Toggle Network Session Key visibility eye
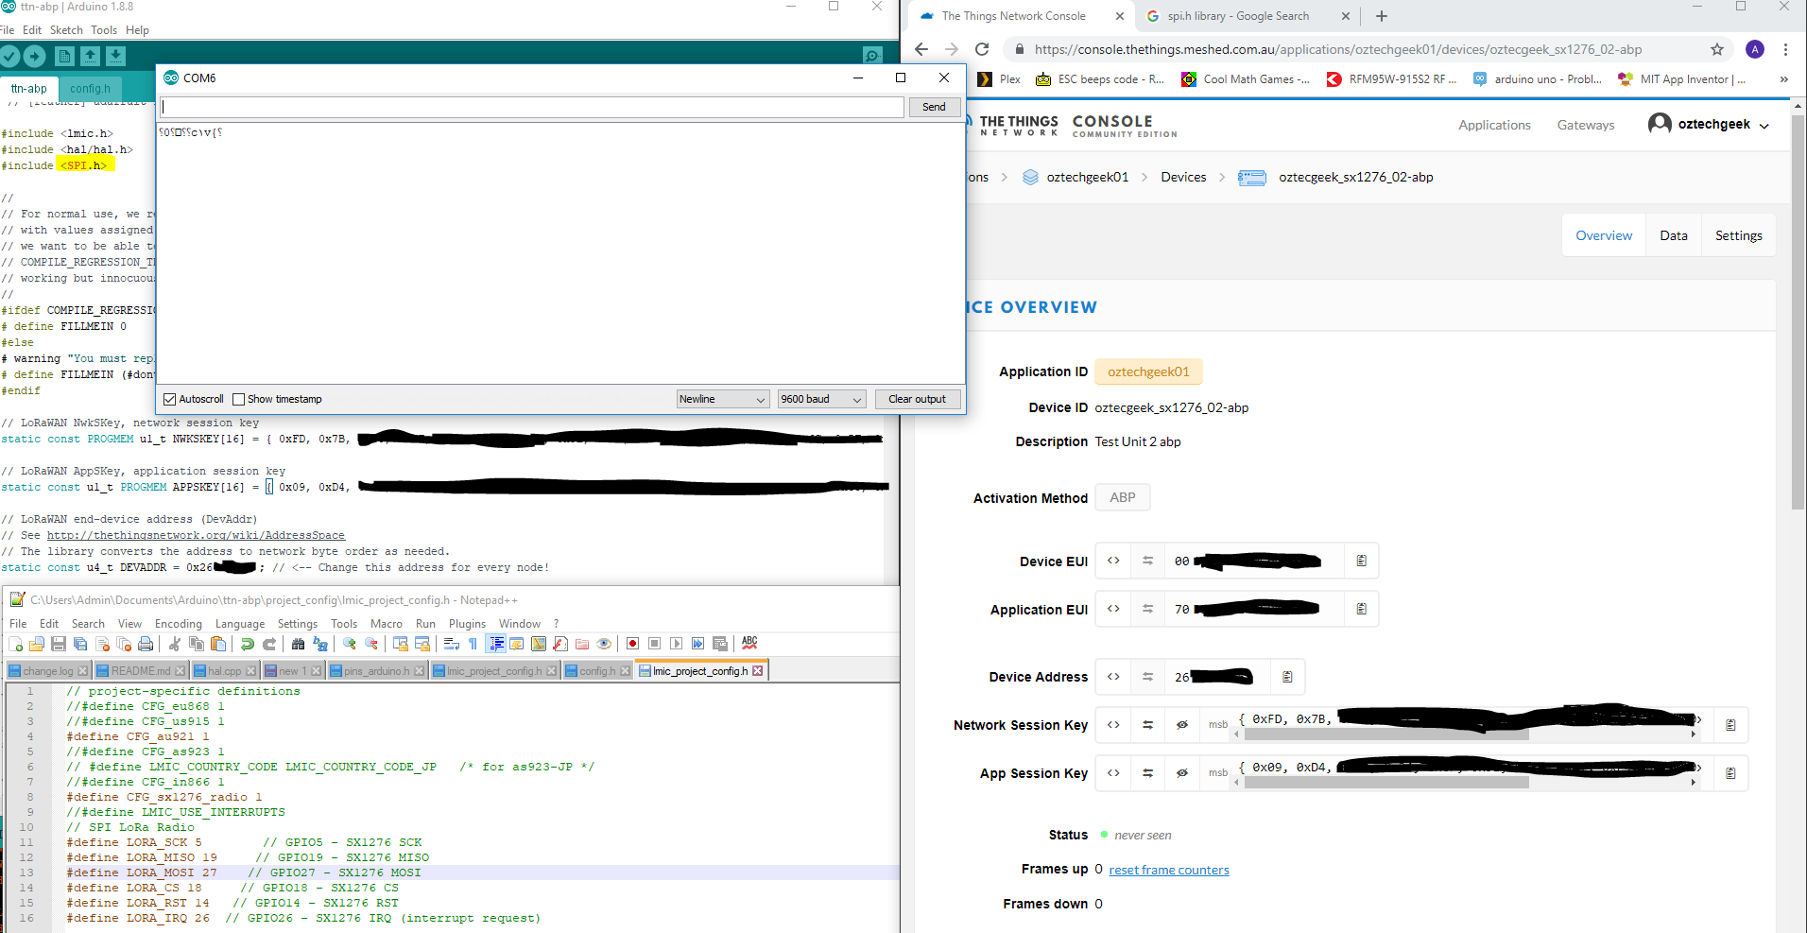Screen dimensions: 1807x933 coord(1181,725)
